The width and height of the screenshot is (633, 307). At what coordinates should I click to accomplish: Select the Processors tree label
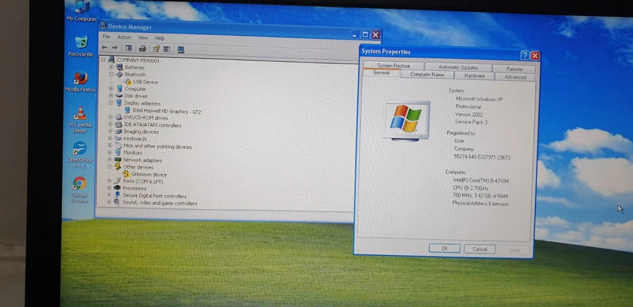134,188
